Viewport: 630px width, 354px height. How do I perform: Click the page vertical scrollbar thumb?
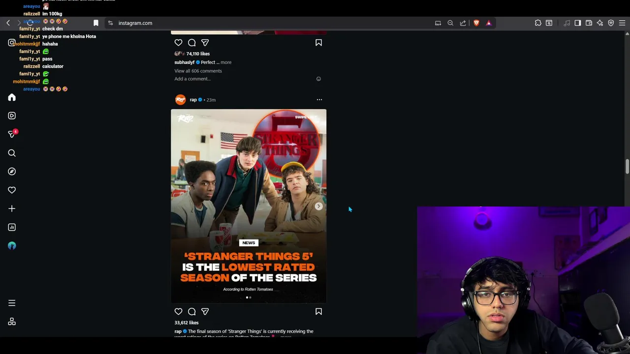point(627,166)
